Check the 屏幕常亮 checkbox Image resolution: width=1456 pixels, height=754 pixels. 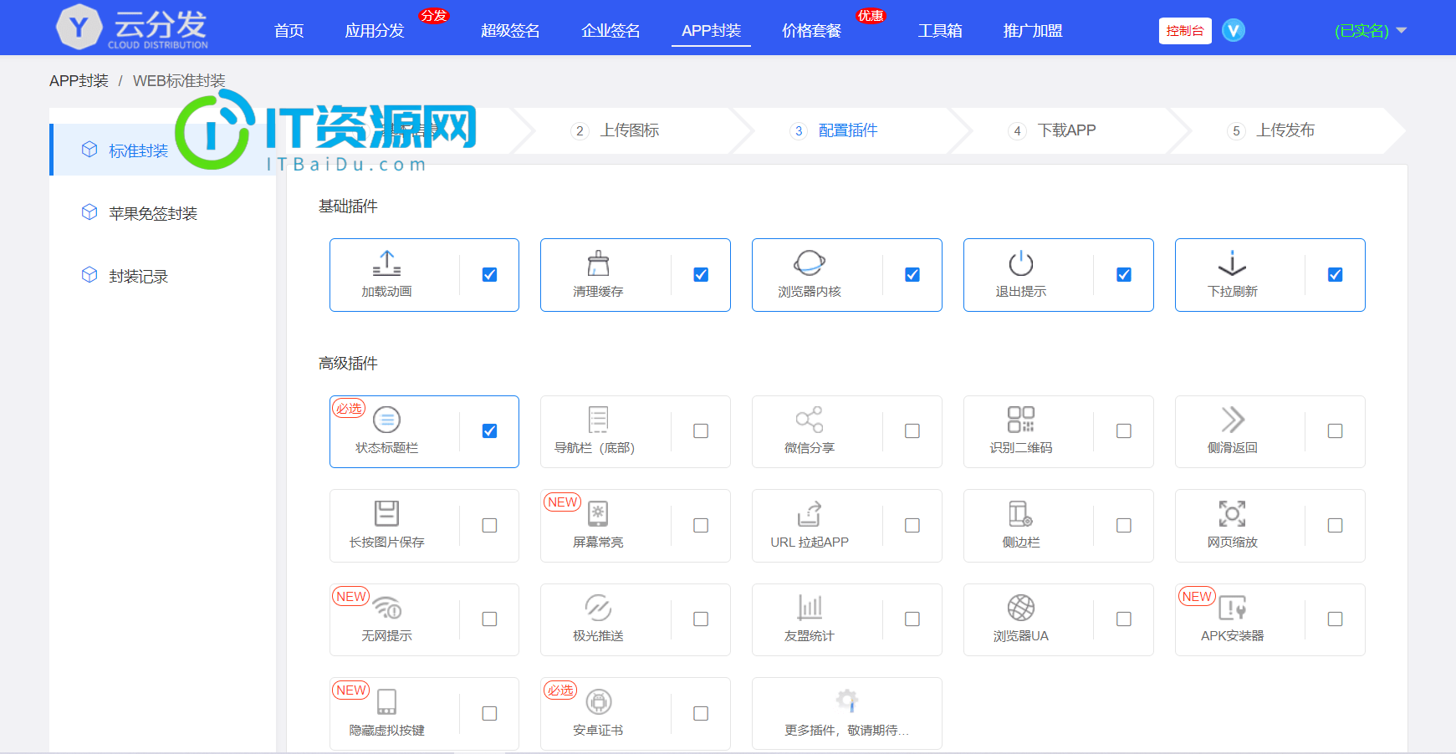click(x=701, y=525)
